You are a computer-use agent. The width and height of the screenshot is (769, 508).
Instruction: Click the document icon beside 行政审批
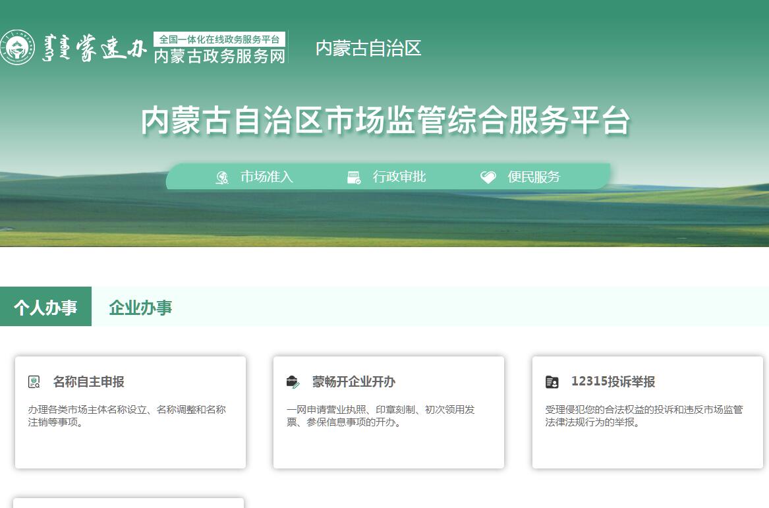pyautogui.click(x=354, y=177)
